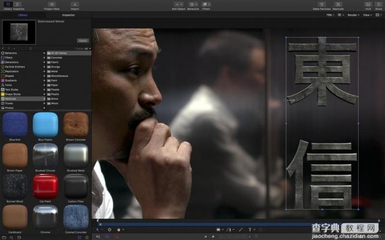Click the Replicate icon
The height and width of the screenshot is (240, 385).
pyautogui.click(x=338, y=4)
